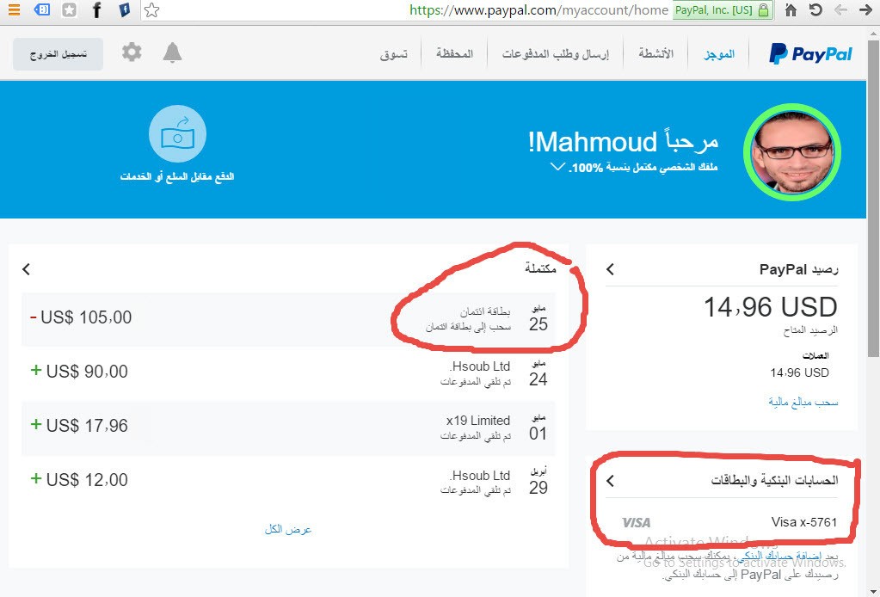
Task: Click the سحب مبالغ مالية withdraw link
Action: tap(803, 402)
